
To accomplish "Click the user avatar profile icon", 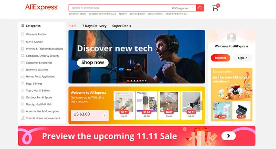I will coord(231,37).
